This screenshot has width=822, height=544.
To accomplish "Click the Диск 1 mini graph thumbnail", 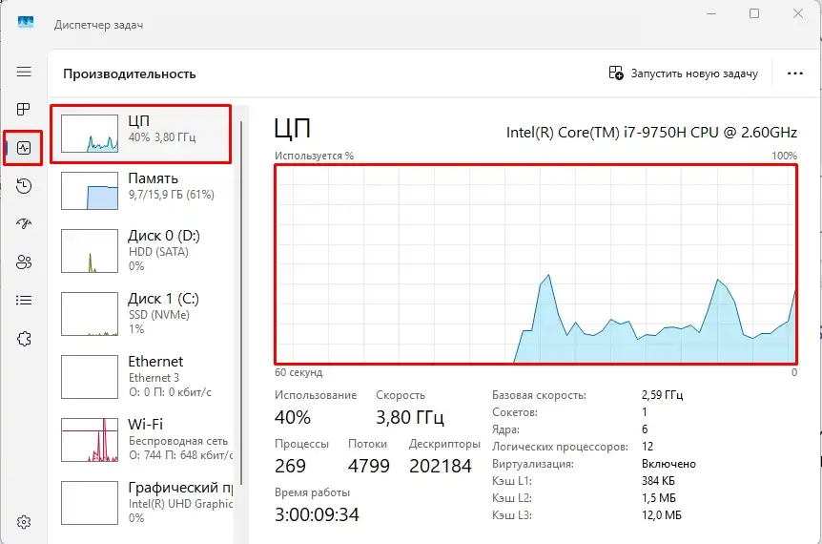I will tap(90, 314).
